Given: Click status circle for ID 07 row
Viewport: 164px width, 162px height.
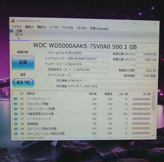Looking at the screenshot, I should coord(16,119).
